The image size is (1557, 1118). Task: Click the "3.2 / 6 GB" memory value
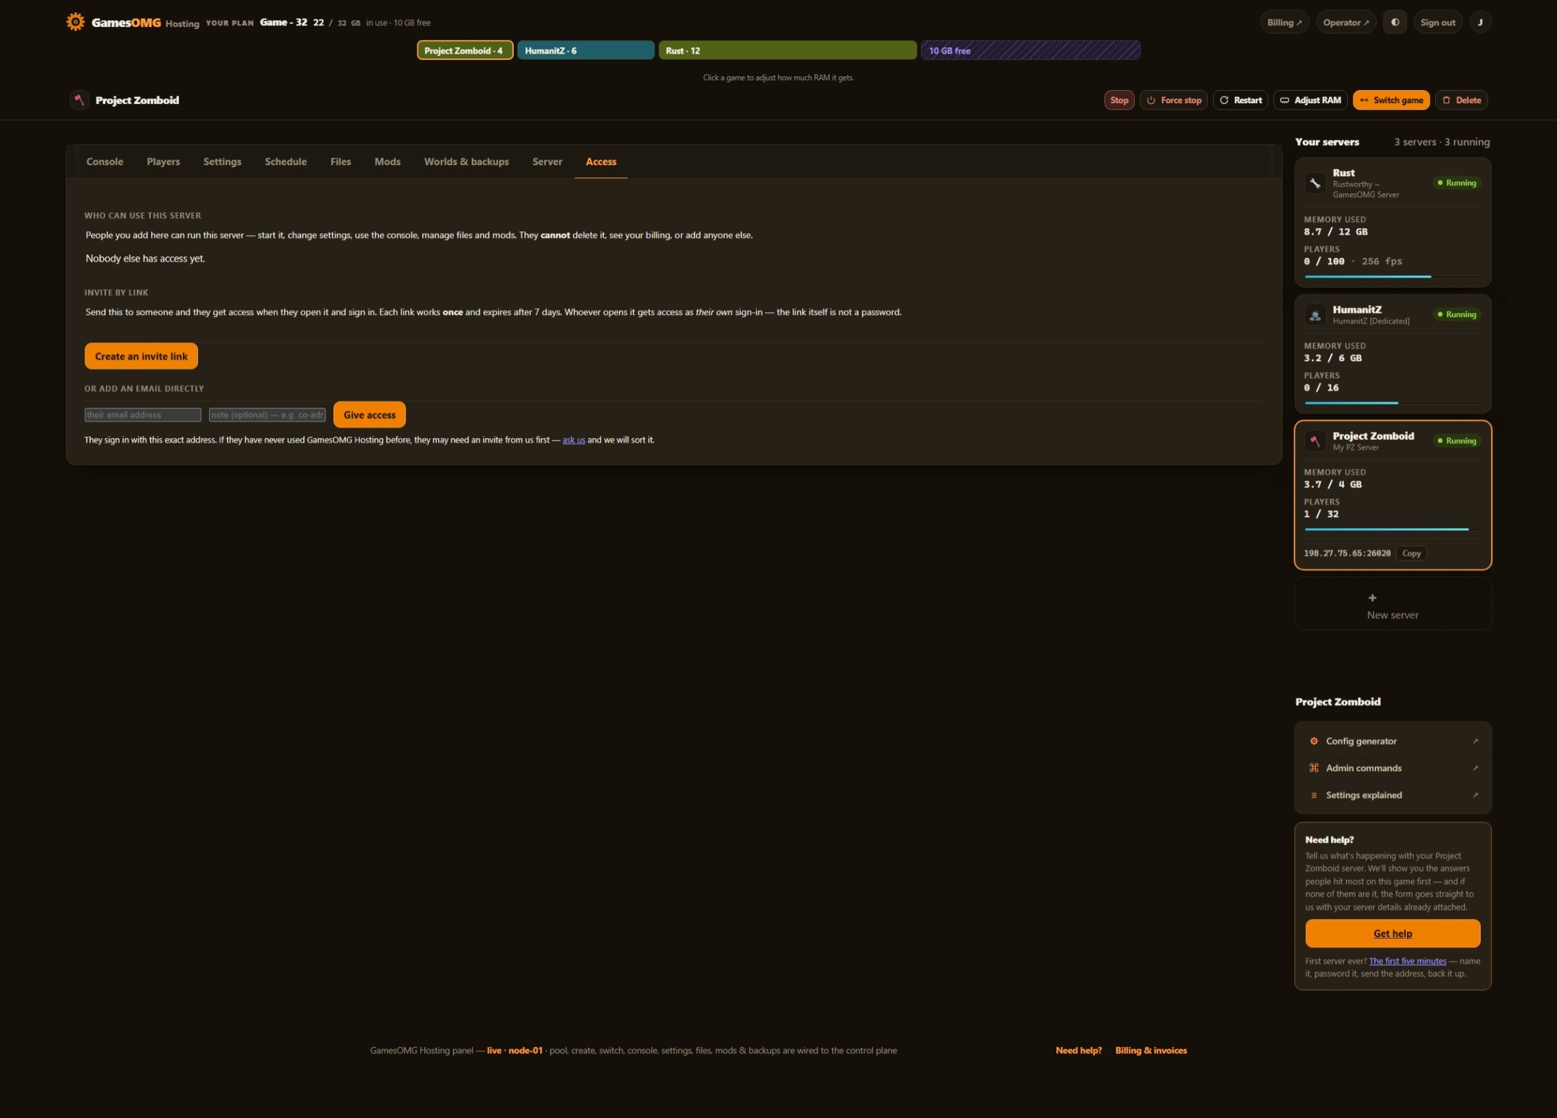(1332, 358)
